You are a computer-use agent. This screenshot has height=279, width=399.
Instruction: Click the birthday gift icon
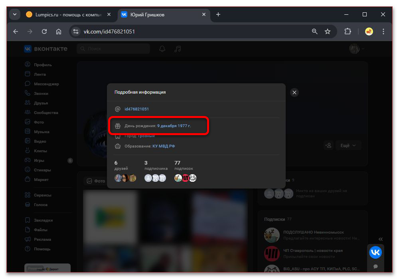(118, 126)
